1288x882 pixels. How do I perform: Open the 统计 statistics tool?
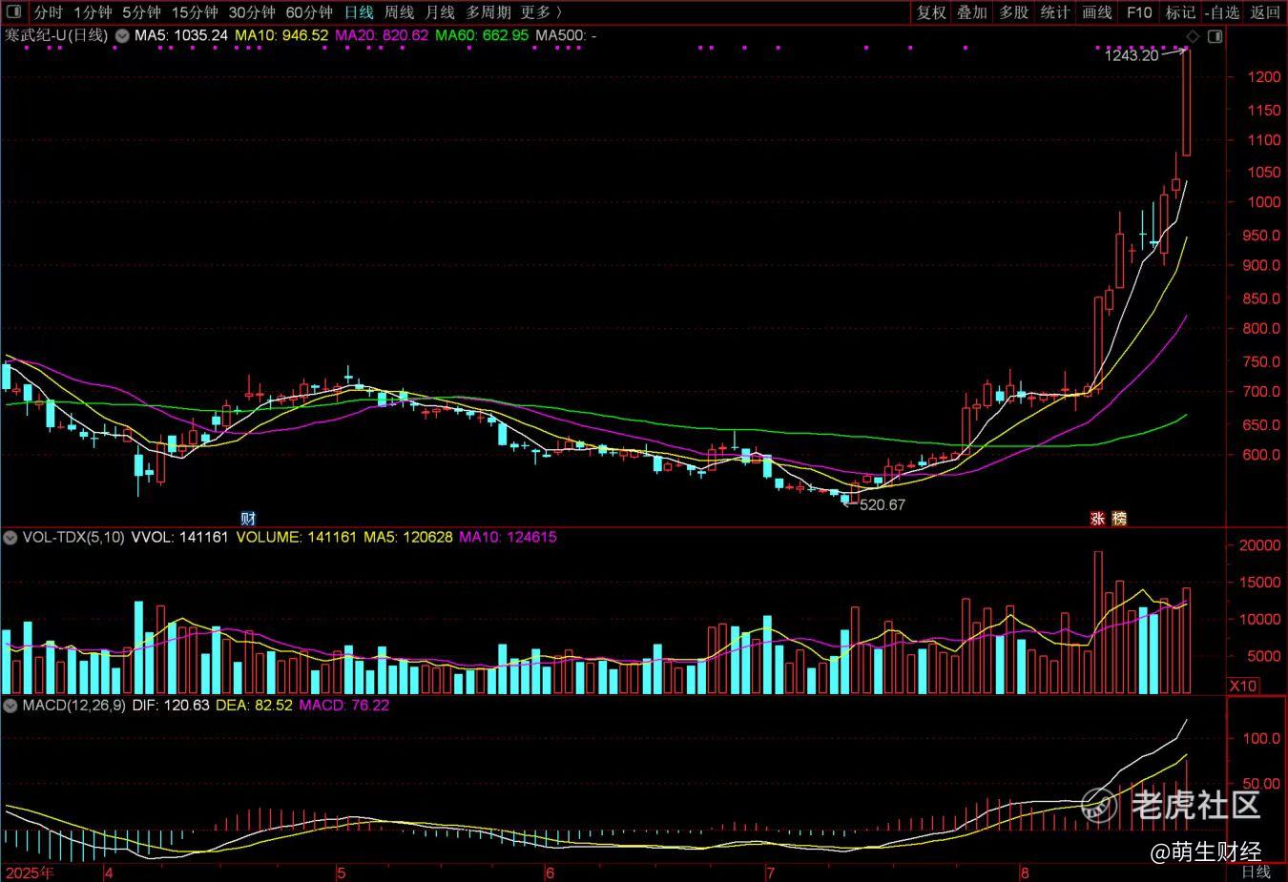tap(1055, 12)
